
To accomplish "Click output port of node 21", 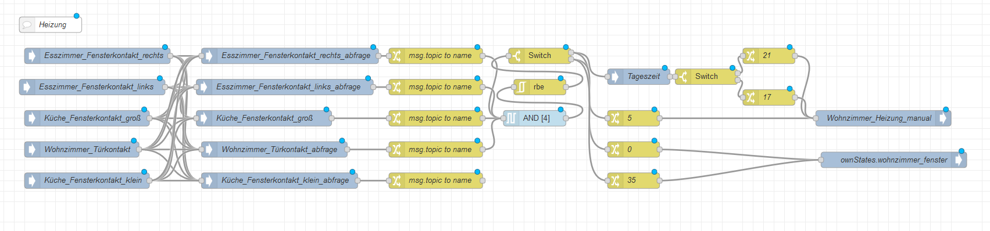I will 795,56.
